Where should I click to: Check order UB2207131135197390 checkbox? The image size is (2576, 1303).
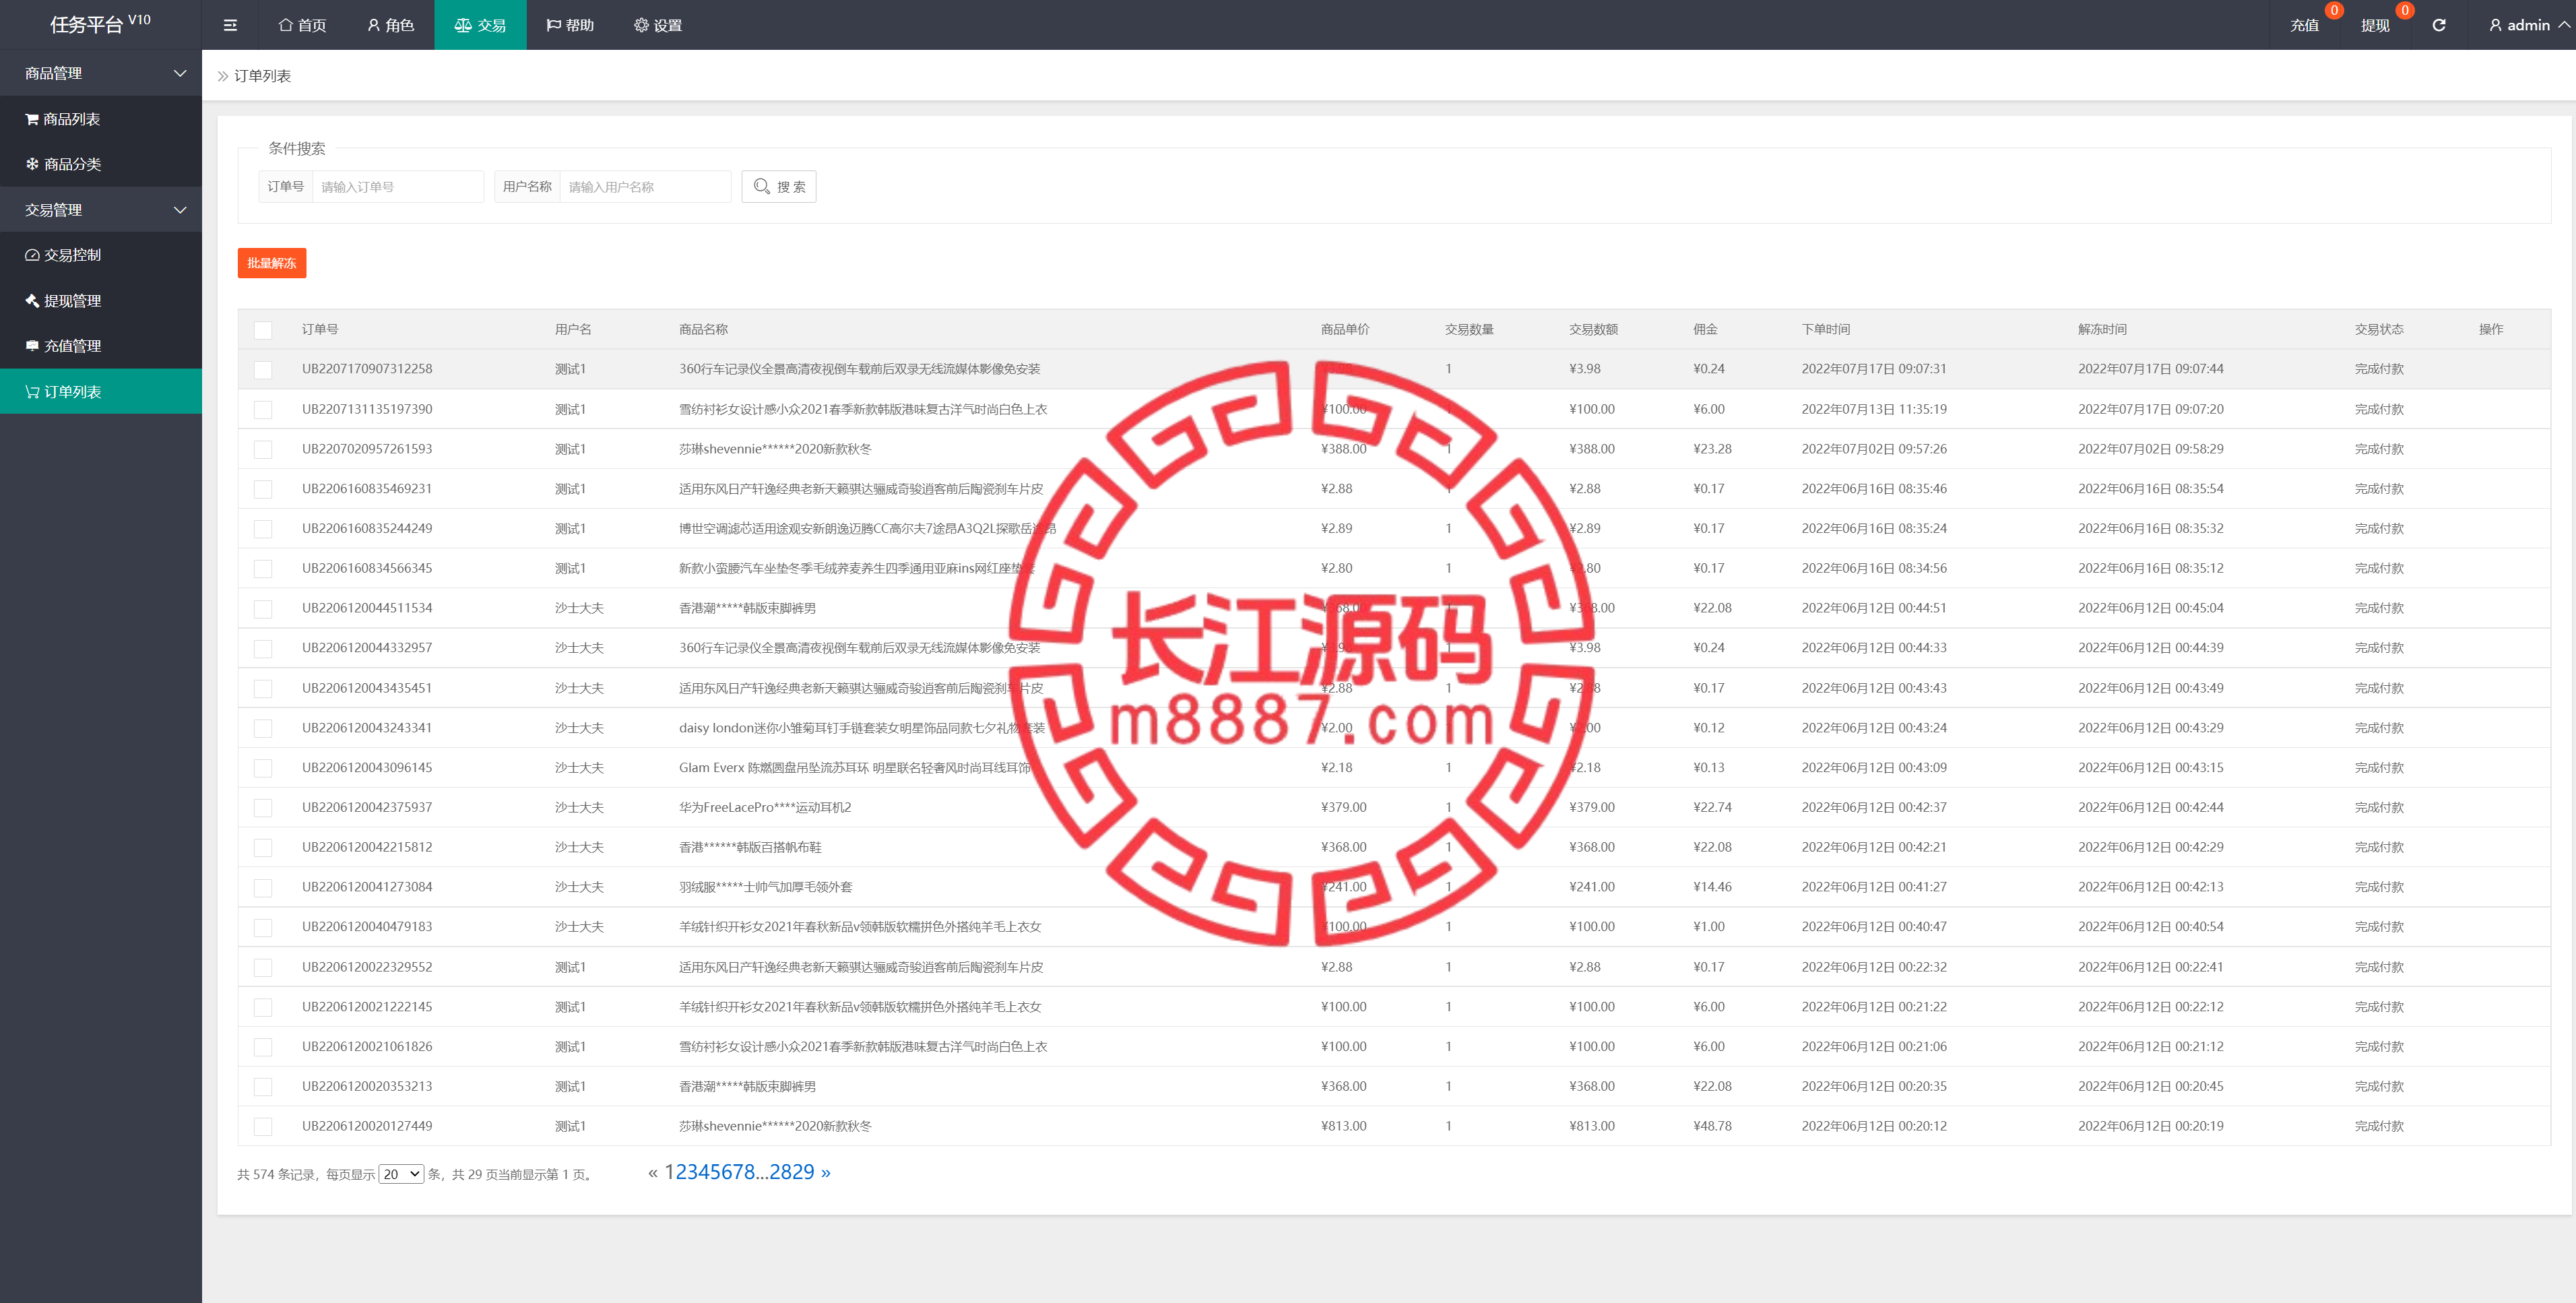click(263, 410)
